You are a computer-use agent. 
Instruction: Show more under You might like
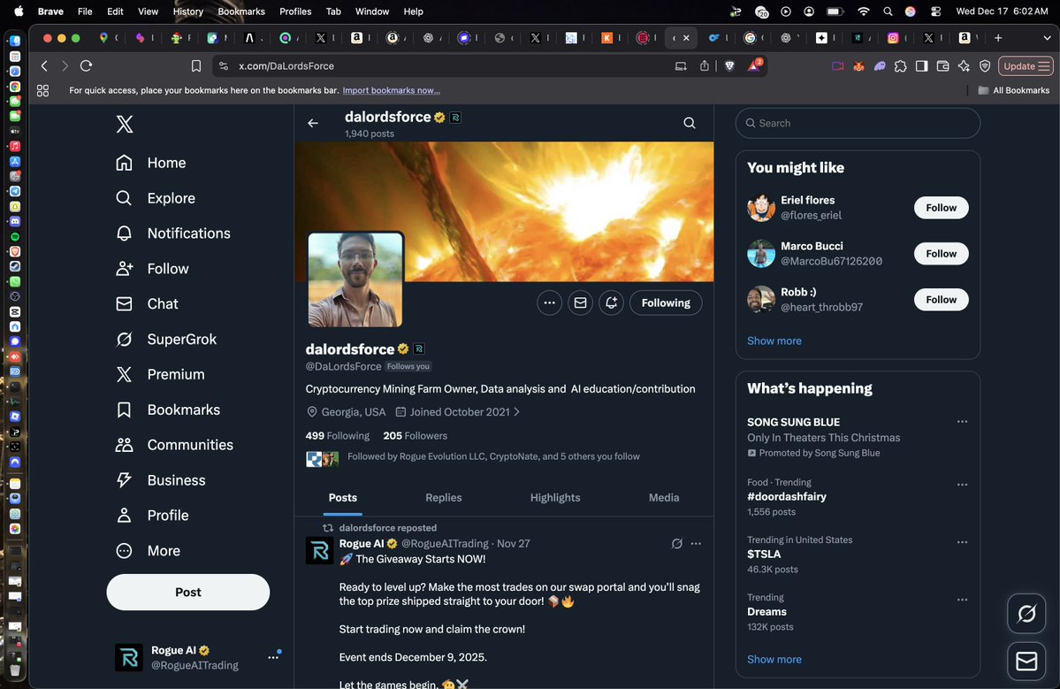pos(774,341)
